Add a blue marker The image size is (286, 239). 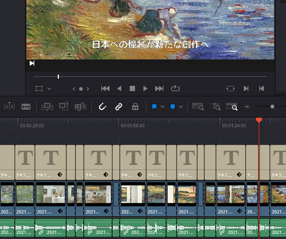(x=172, y=107)
